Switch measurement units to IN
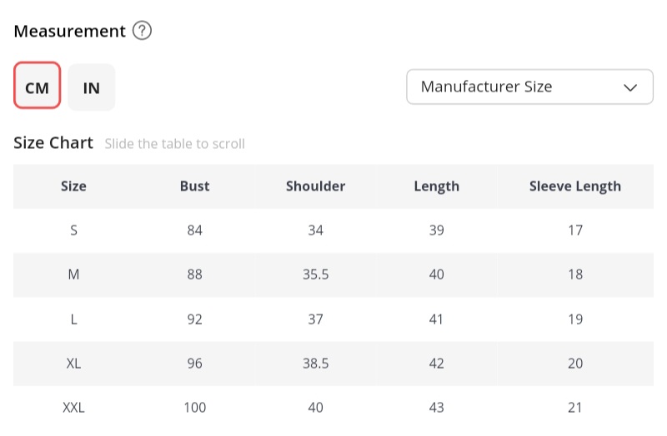 (x=92, y=87)
